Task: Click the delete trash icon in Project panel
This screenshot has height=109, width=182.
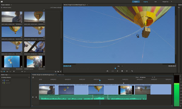Action: click(x=61, y=72)
